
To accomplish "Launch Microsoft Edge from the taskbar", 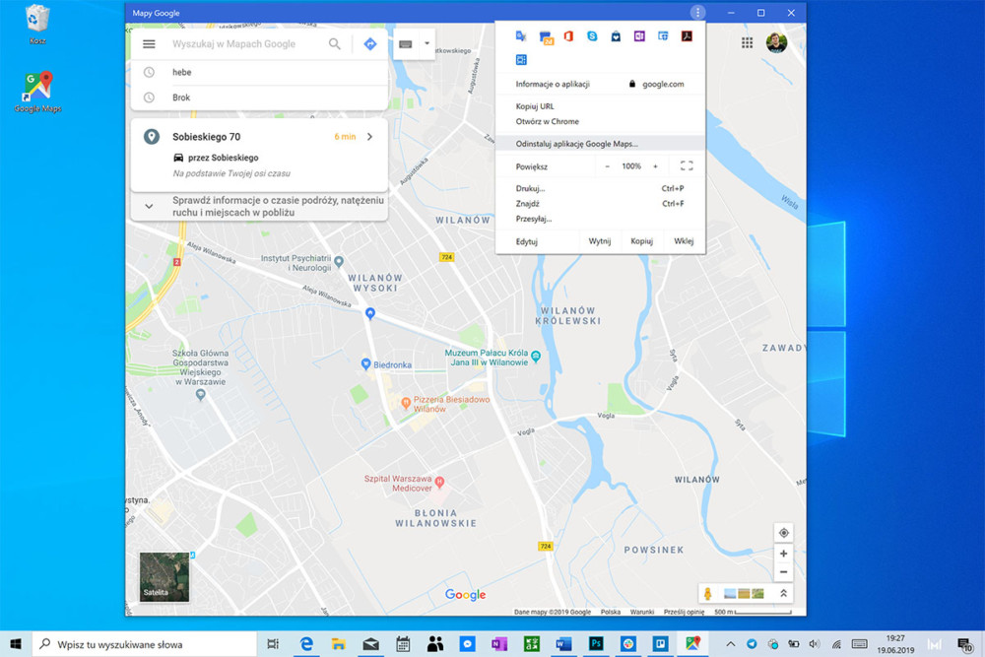I will click(x=306, y=644).
